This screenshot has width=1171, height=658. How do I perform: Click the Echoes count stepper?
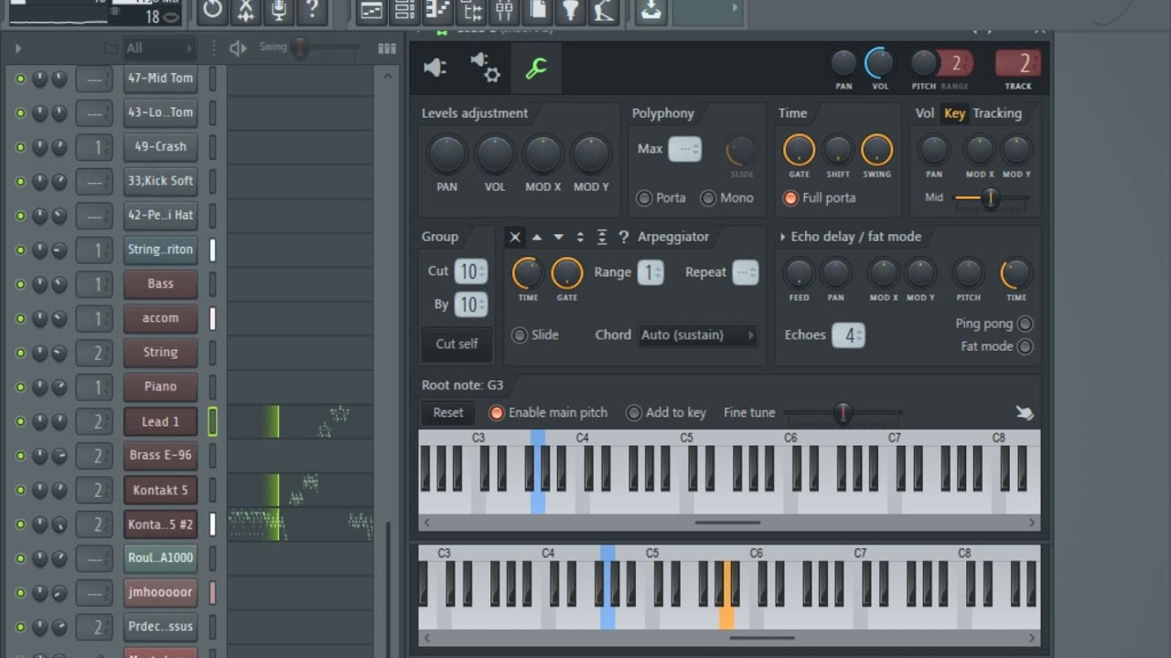point(849,335)
